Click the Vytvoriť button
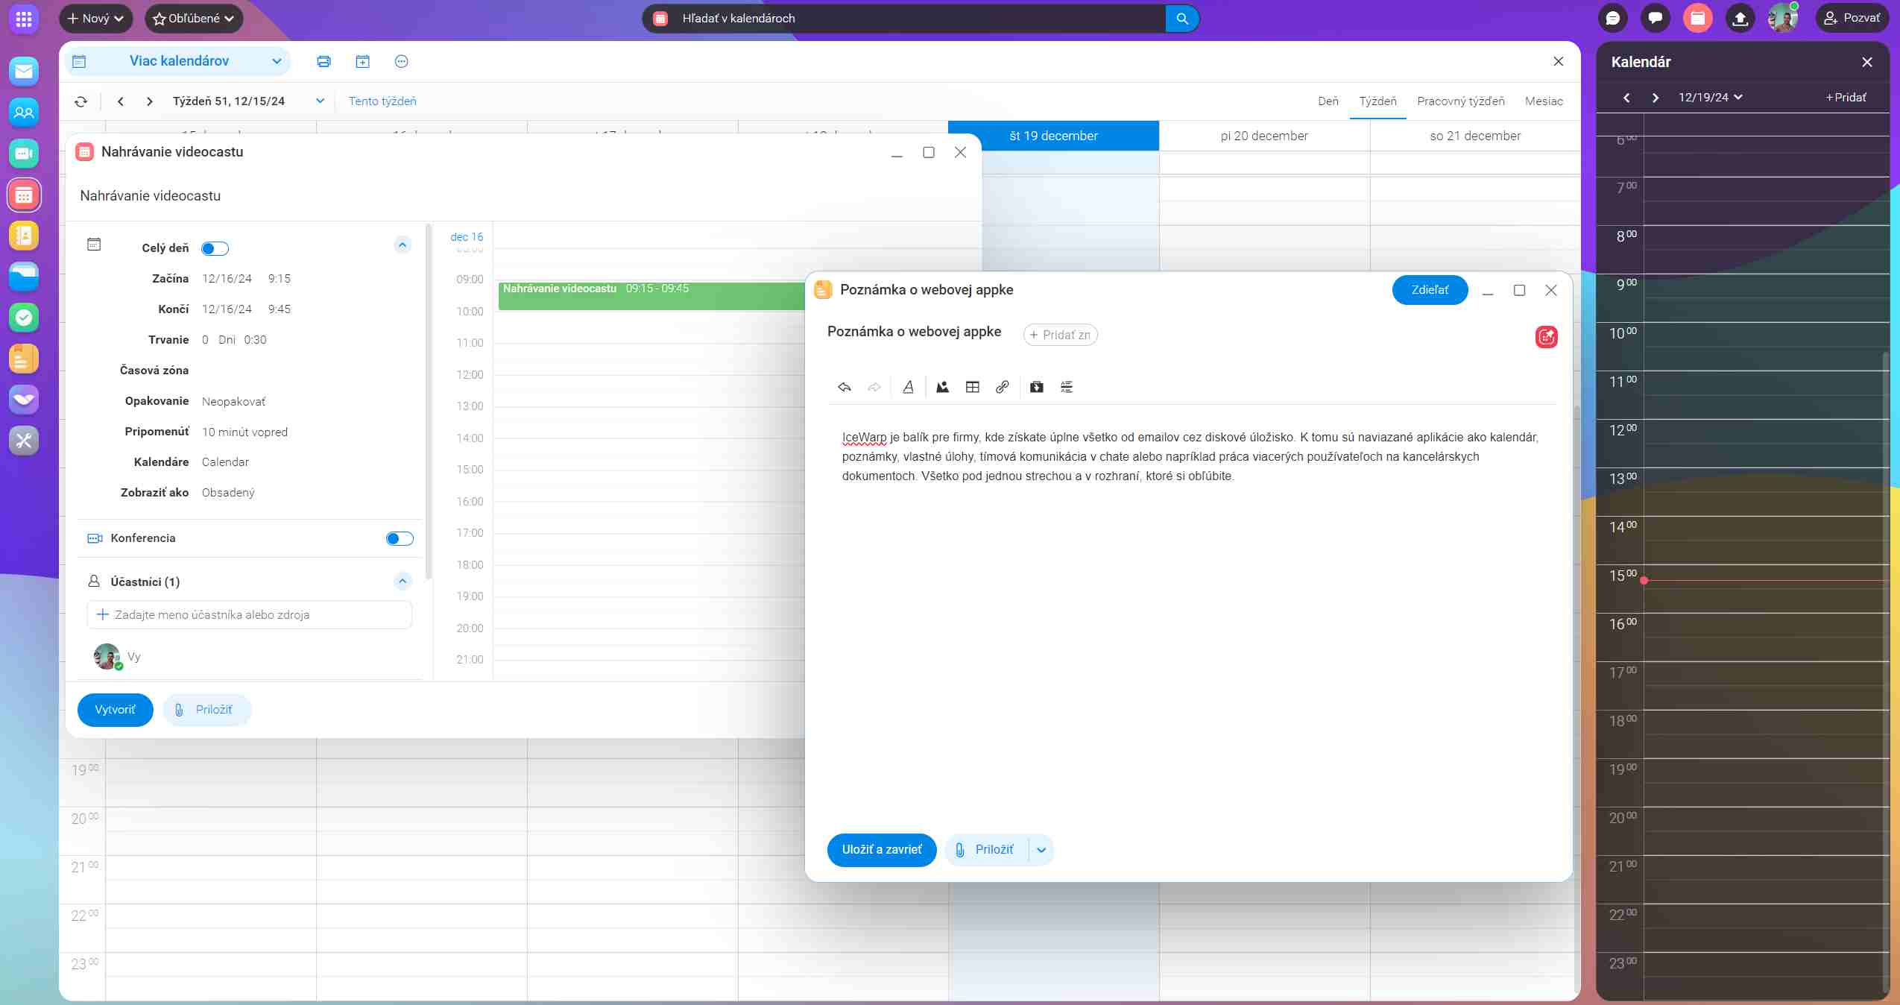 pyautogui.click(x=115, y=710)
